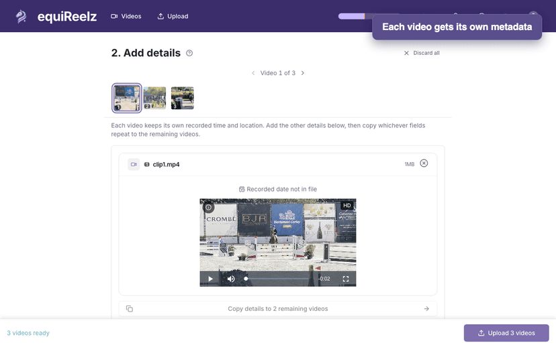
Task: Mute the video player volume
Action: point(231,279)
